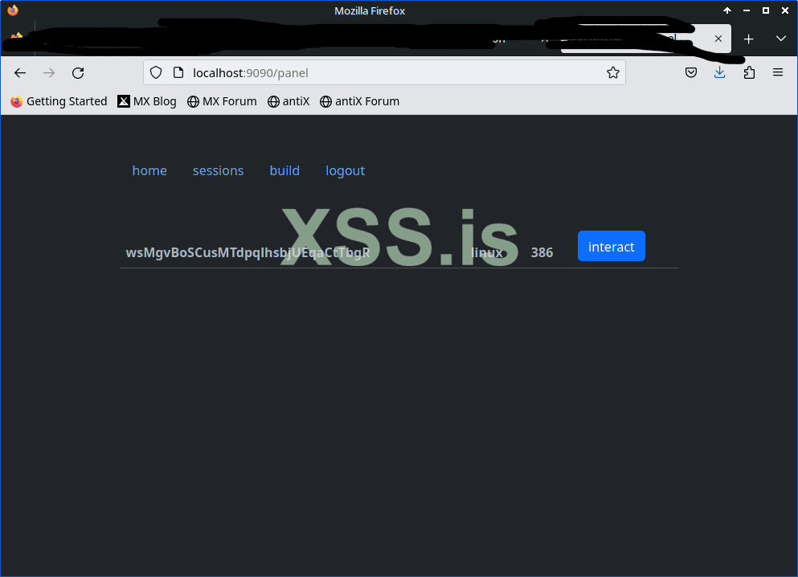Expand the list all tabs chevron
798x577 pixels.
(x=780, y=39)
